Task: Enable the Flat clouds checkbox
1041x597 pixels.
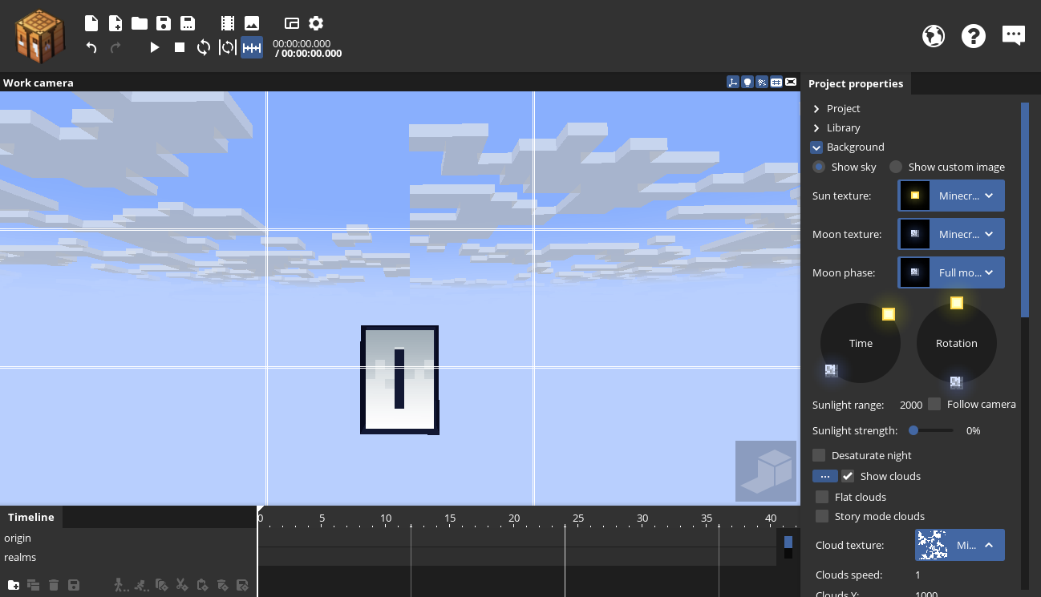Action: click(x=822, y=497)
